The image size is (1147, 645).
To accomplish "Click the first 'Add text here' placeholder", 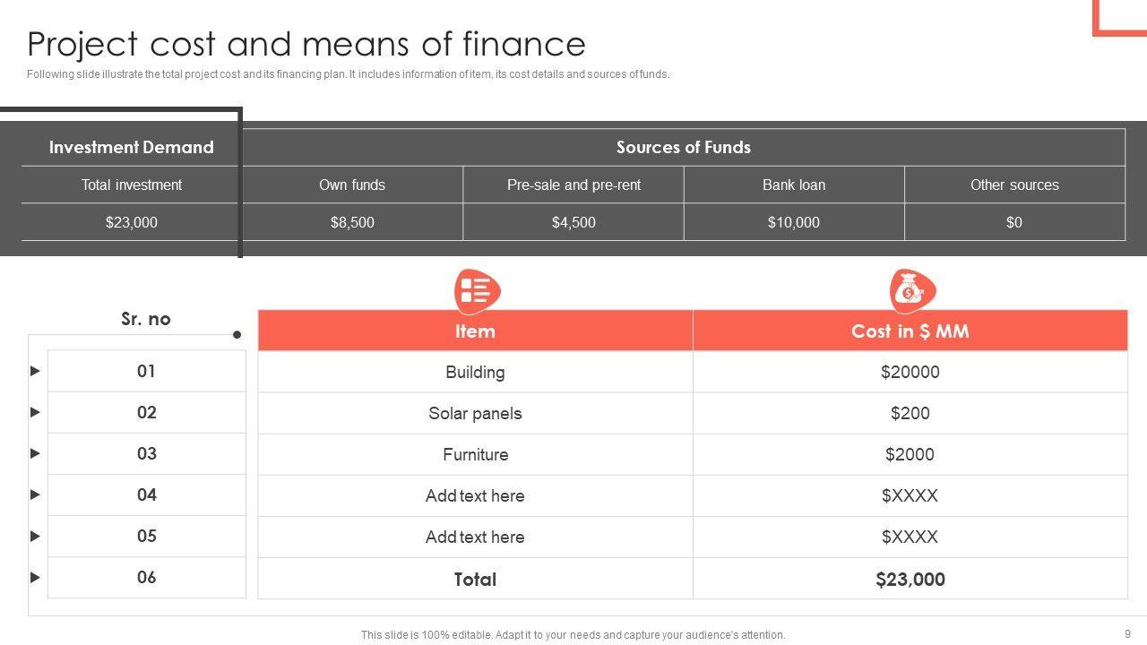I will click(x=475, y=495).
